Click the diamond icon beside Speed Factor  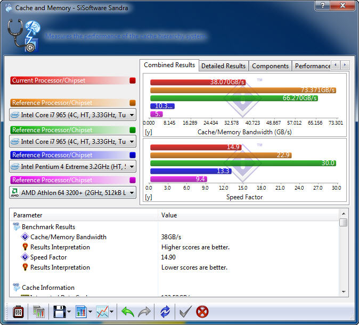(x=25, y=257)
